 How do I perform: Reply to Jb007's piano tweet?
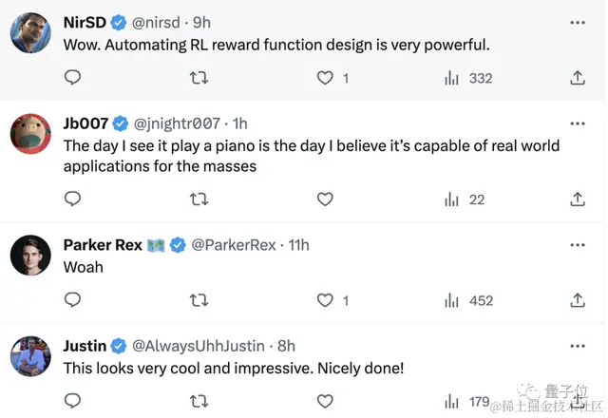coord(72,199)
